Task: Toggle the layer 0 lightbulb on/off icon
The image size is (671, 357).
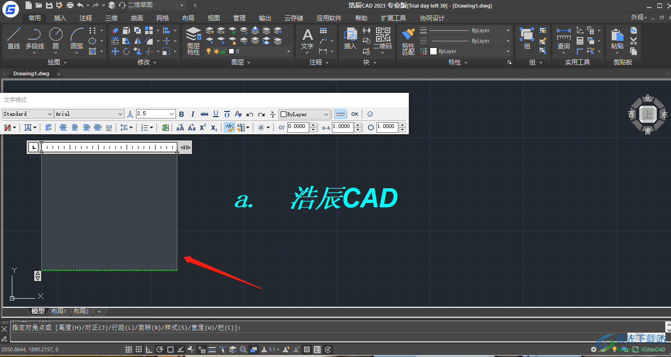Action: pyautogui.click(x=208, y=51)
